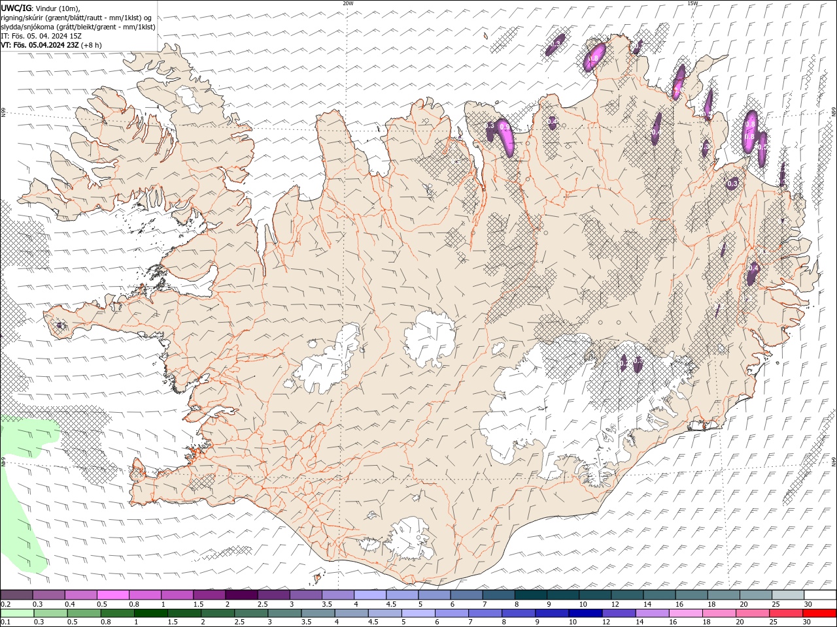Pick the rain-scale swatch labeled 20
837x627 pixels.
tap(752, 613)
